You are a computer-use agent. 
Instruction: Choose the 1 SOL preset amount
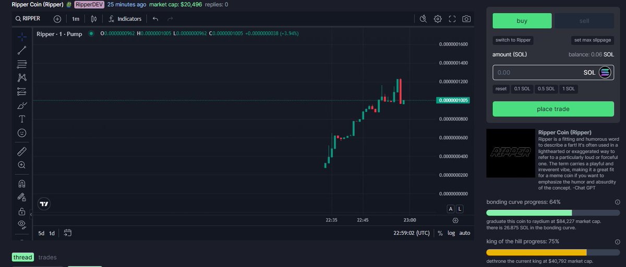click(569, 89)
